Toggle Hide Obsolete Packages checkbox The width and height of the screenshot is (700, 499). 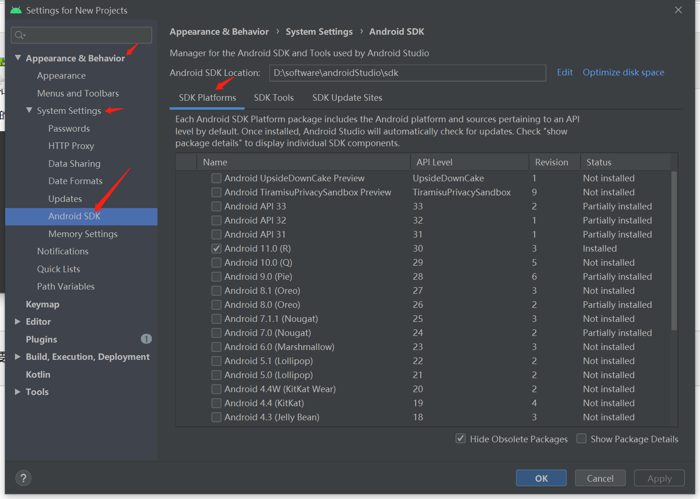[461, 439]
